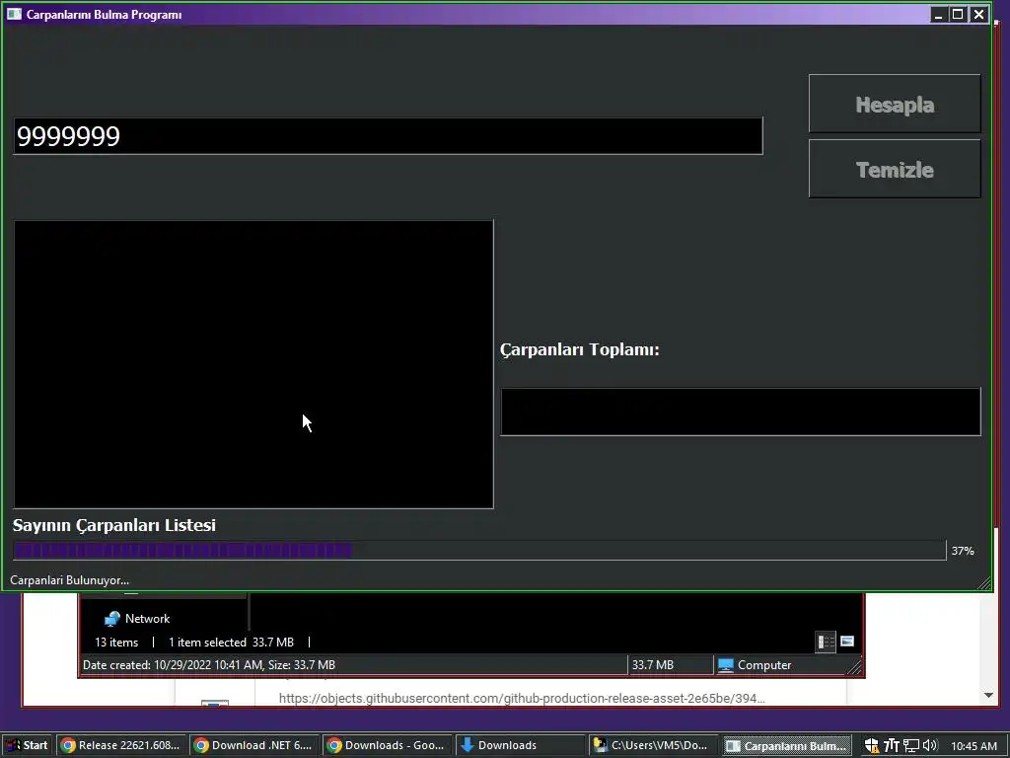Click the 7+ Taskbar Tweaker tray icon
Image resolution: width=1010 pixels, height=758 pixels.
892,746
